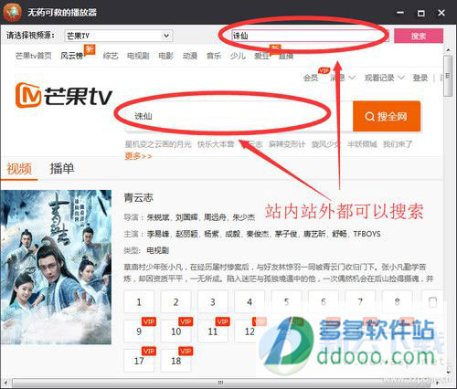
Task: Click the vertical scrollbar thumb
Action: pyautogui.click(x=448, y=76)
